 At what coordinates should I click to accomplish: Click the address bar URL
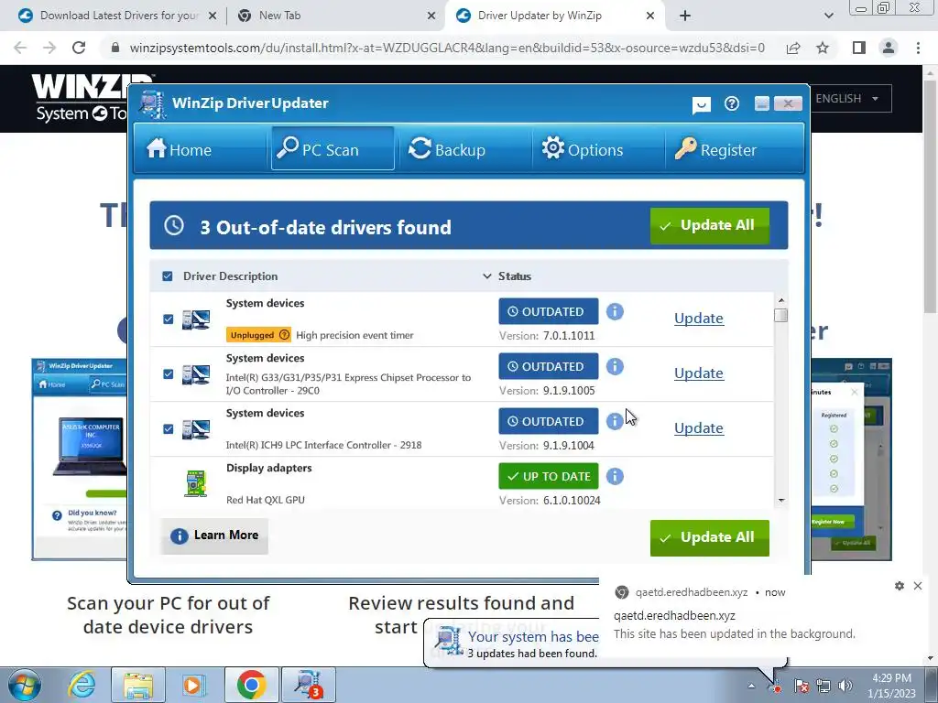[447, 48]
